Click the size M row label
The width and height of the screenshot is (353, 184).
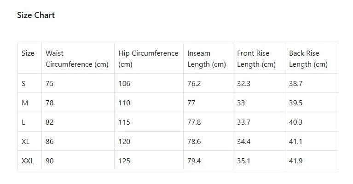pyautogui.click(x=25, y=103)
